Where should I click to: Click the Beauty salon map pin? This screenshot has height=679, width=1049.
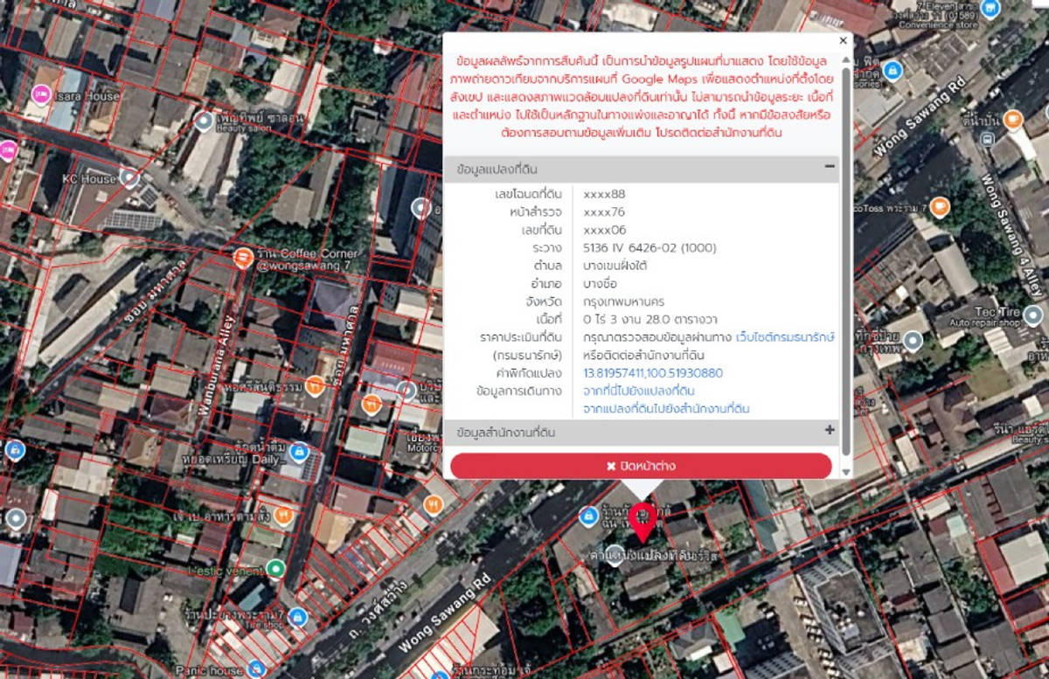pyautogui.click(x=204, y=121)
